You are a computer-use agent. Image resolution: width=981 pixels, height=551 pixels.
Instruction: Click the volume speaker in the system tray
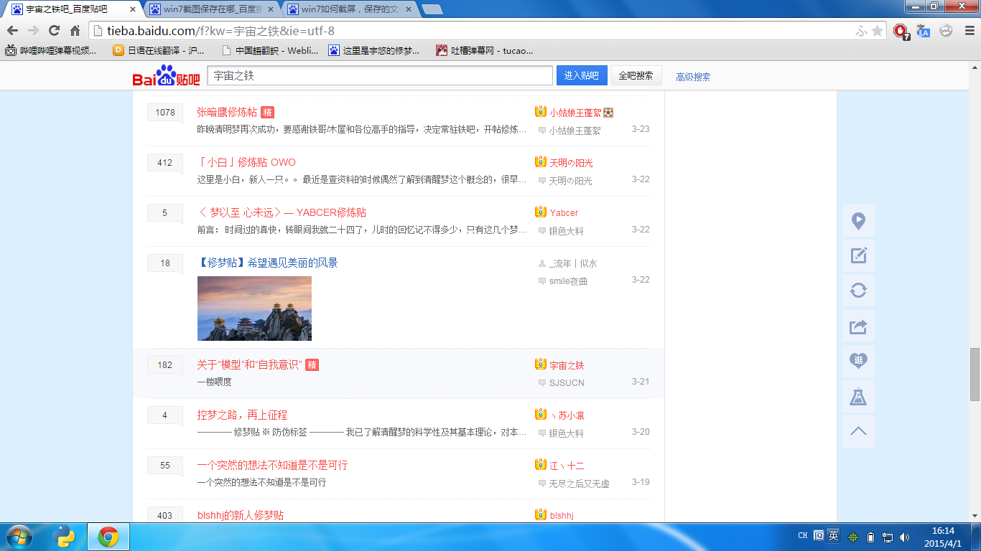905,537
